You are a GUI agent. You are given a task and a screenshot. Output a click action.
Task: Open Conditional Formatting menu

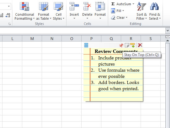tap(24, 11)
